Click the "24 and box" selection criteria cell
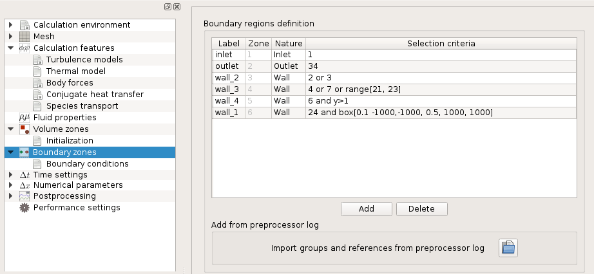Image resolution: width=594 pixels, height=274 pixels. (x=441, y=113)
